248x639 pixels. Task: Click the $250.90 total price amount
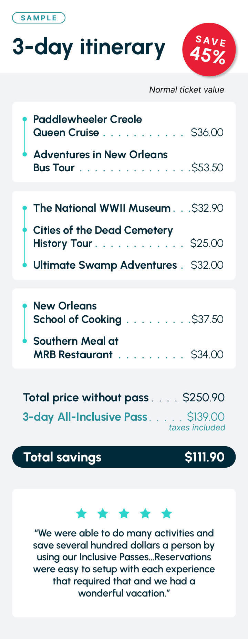coord(204,397)
